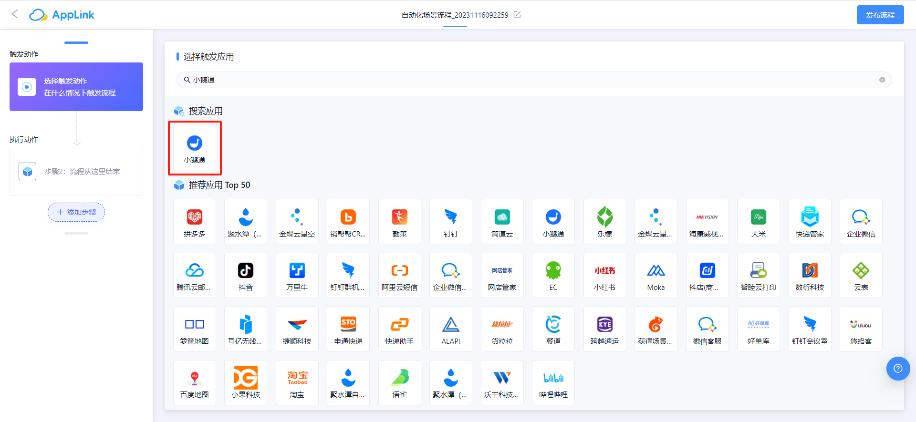
Task: Select the 百度地图 app
Action: pos(195,383)
